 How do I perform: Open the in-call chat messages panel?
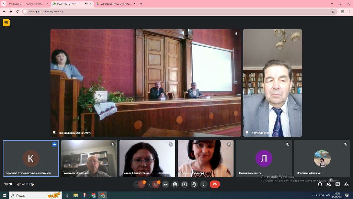tap(337, 184)
